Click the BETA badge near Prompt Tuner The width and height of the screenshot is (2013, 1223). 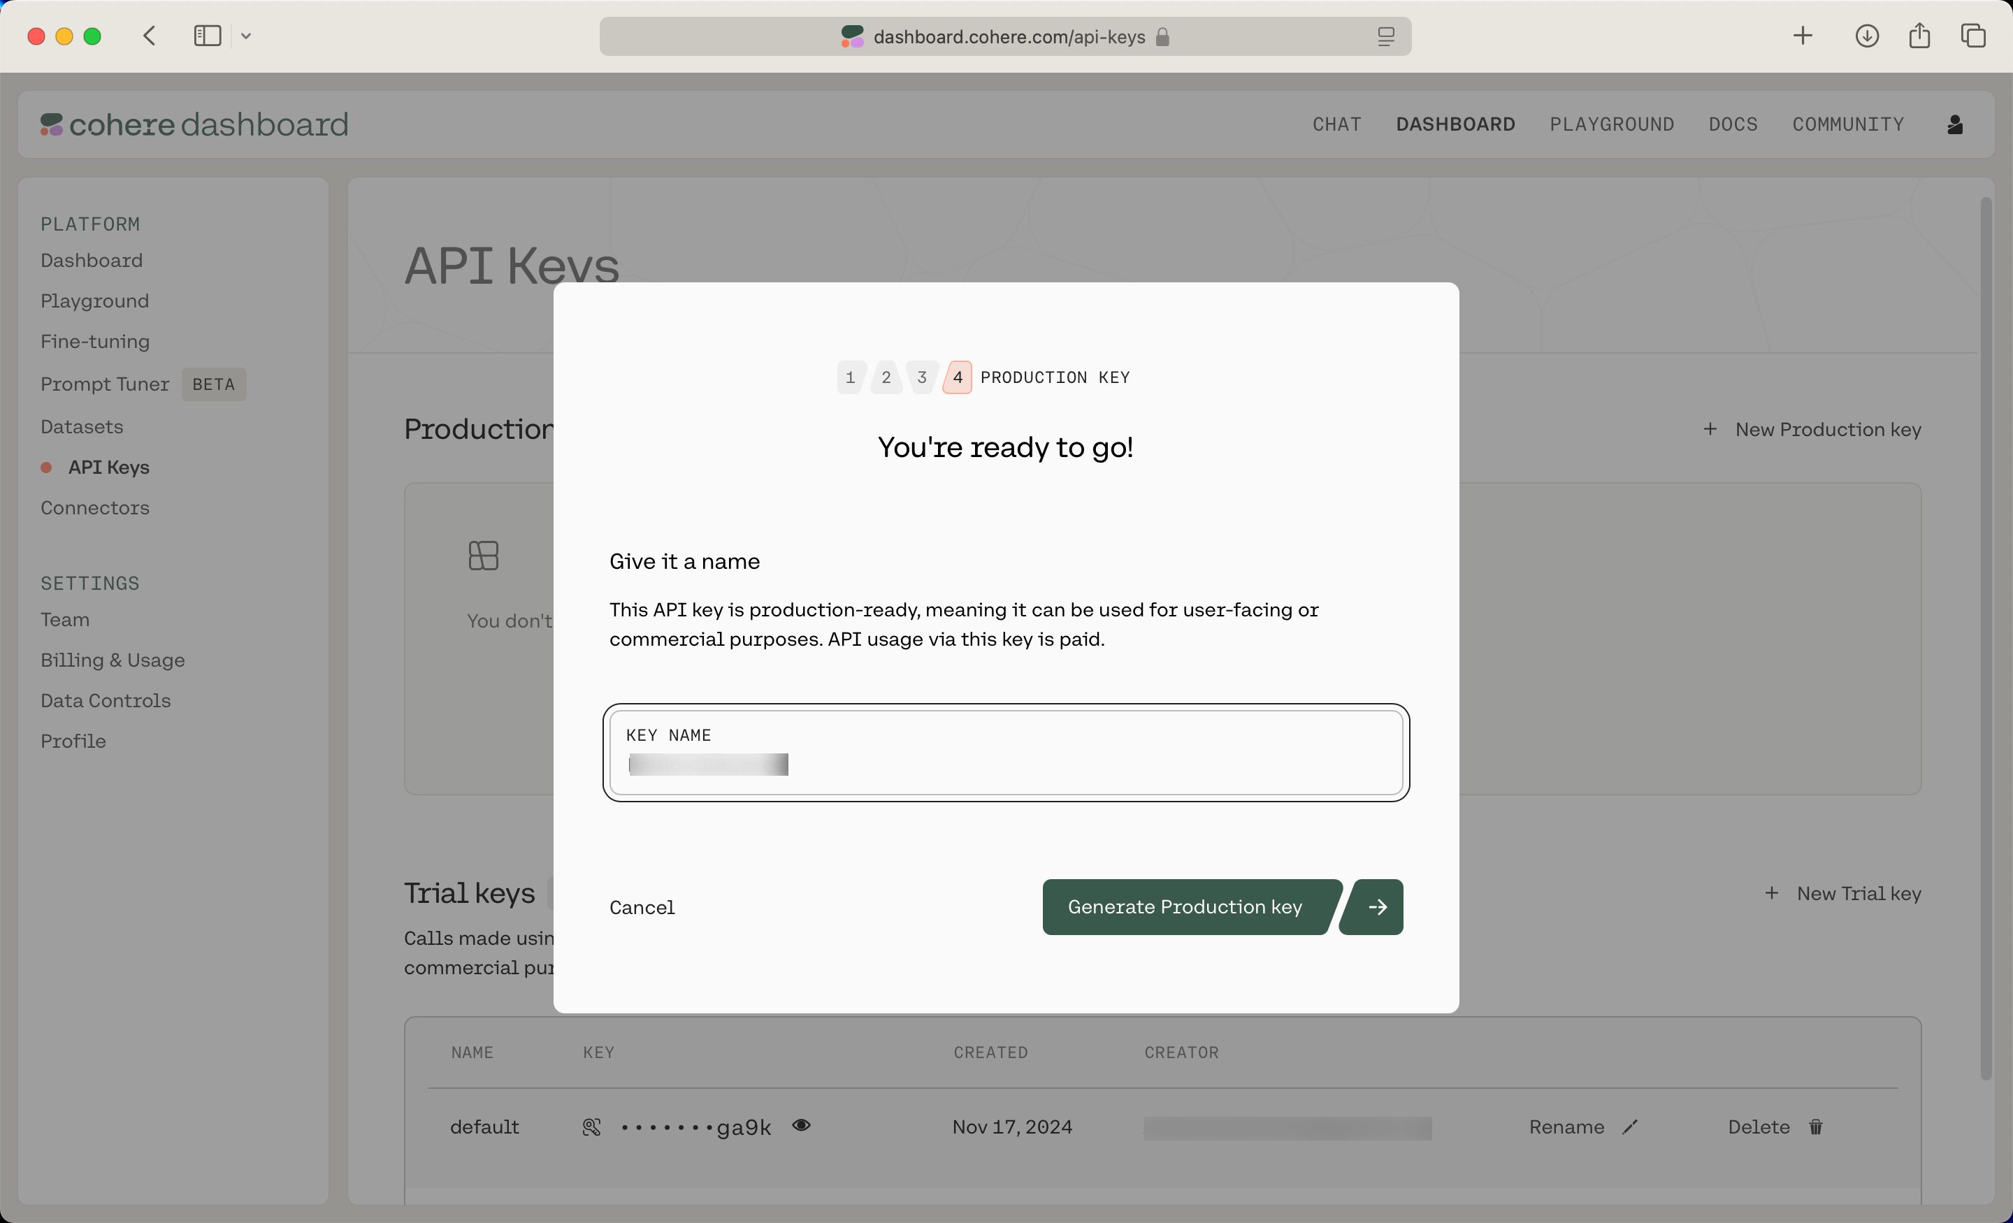pos(213,384)
